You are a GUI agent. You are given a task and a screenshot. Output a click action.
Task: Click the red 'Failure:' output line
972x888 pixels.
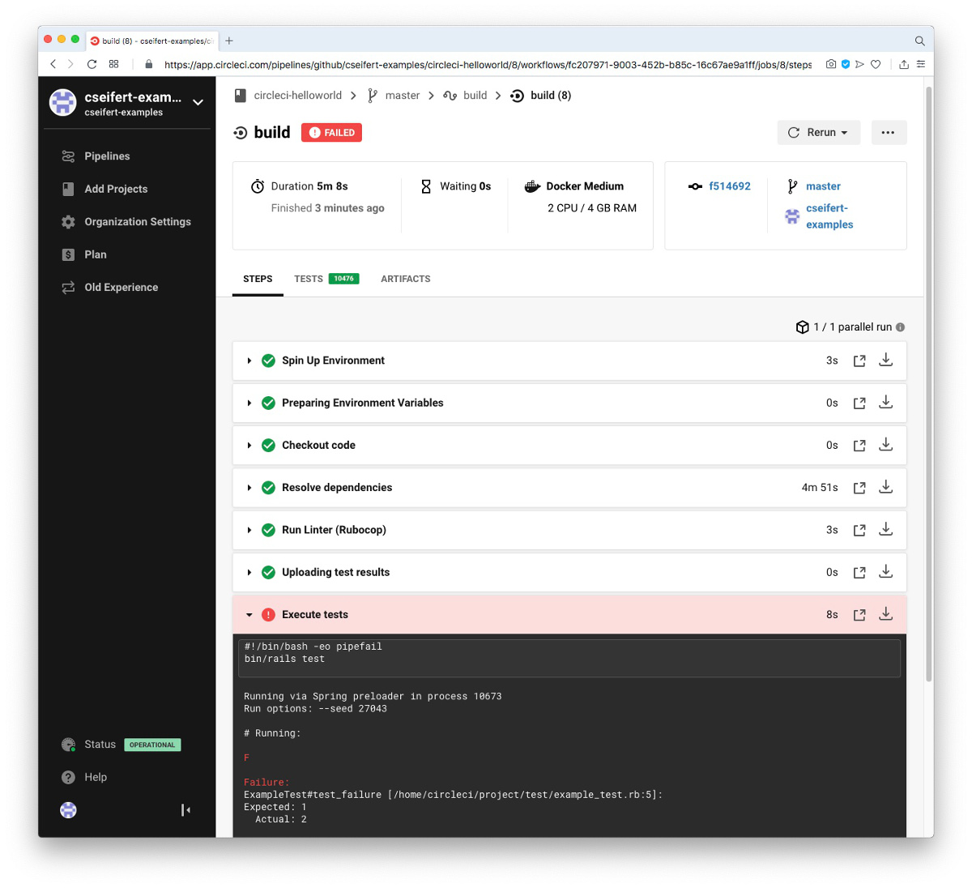click(266, 783)
